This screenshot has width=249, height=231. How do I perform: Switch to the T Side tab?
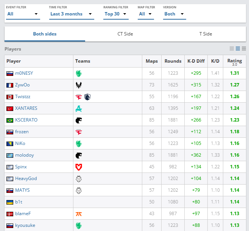205,34
